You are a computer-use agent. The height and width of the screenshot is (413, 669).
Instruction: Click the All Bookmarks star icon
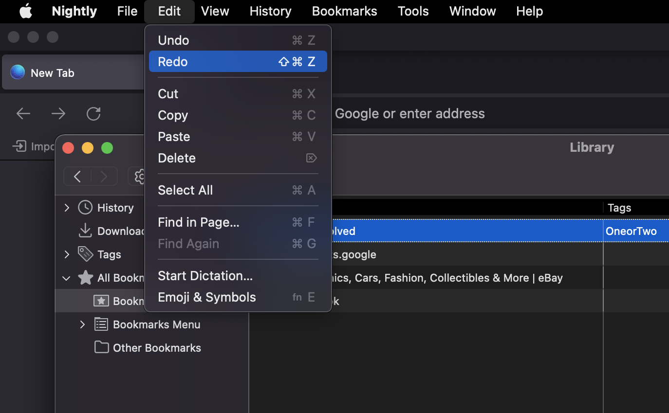pos(85,278)
